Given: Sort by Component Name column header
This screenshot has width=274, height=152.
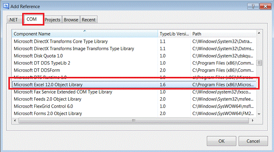Looking at the screenshot, I should coord(85,34).
